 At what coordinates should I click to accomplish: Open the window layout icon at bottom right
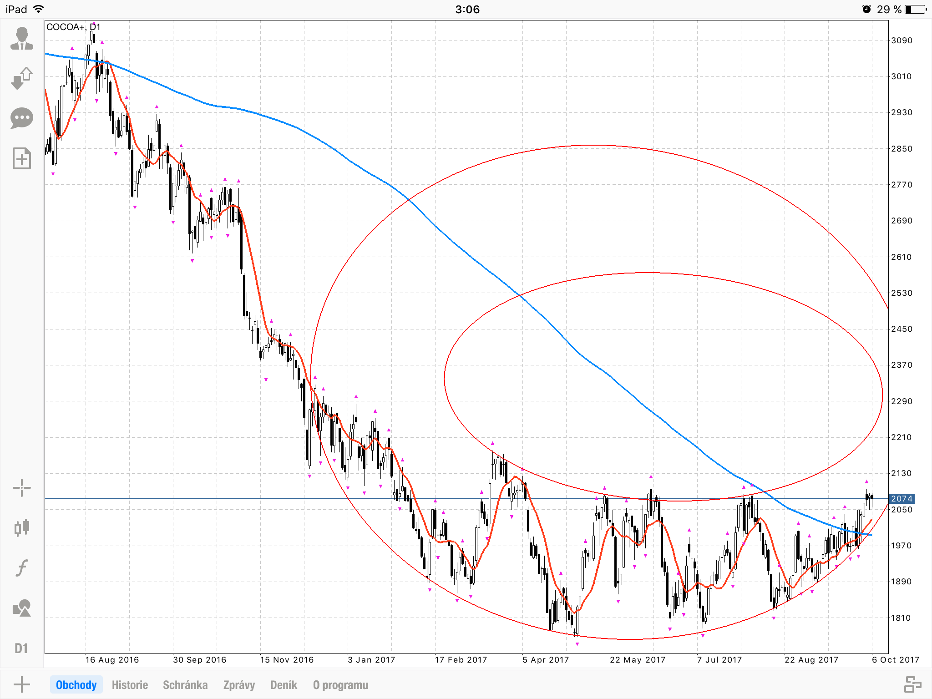(x=912, y=684)
